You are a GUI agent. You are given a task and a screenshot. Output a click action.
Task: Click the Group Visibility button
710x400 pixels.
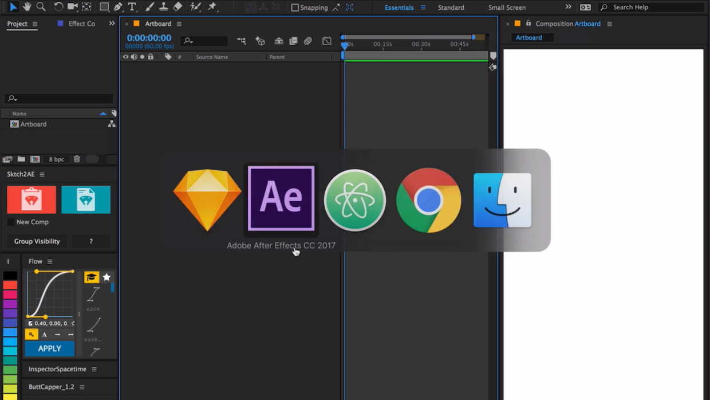click(37, 241)
